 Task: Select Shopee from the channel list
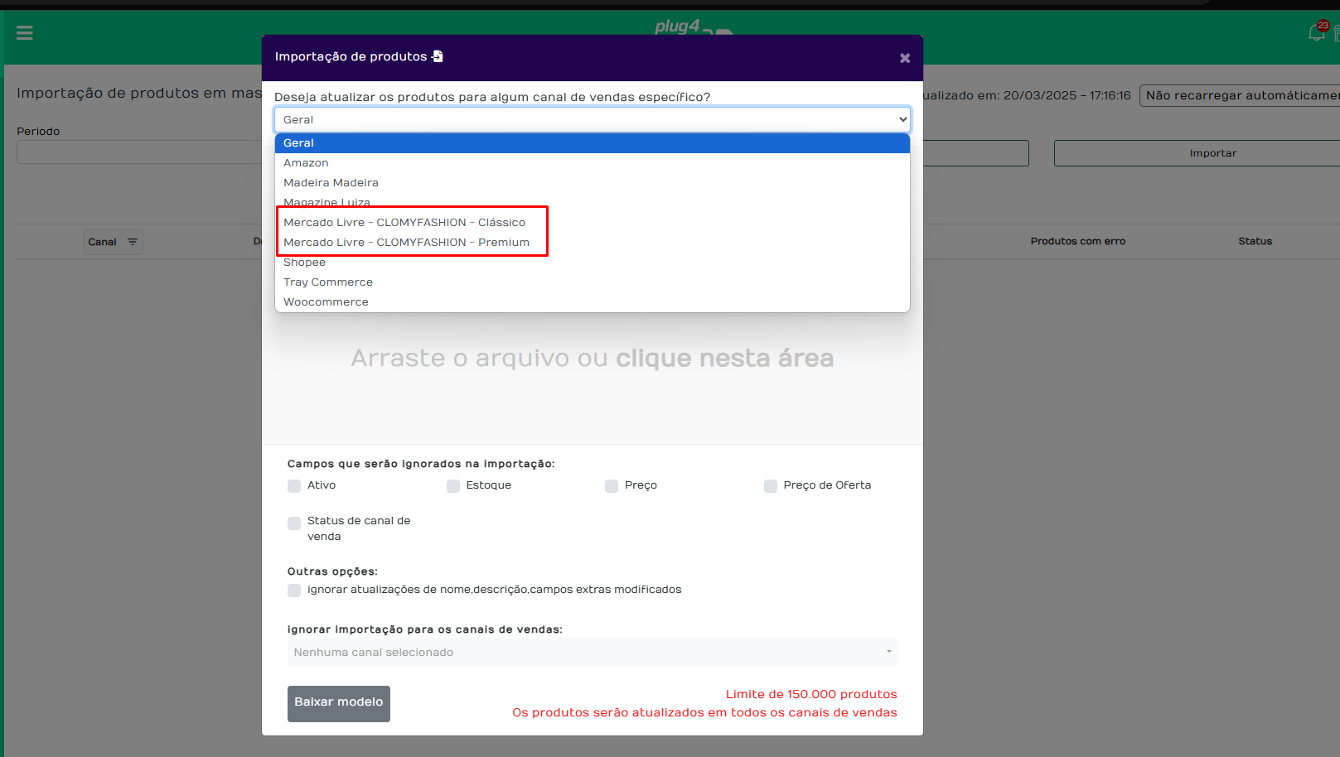[593, 263]
